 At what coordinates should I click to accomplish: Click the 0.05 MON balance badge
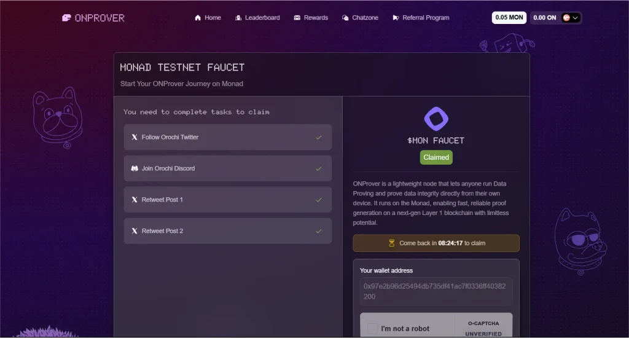click(x=509, y=18)
